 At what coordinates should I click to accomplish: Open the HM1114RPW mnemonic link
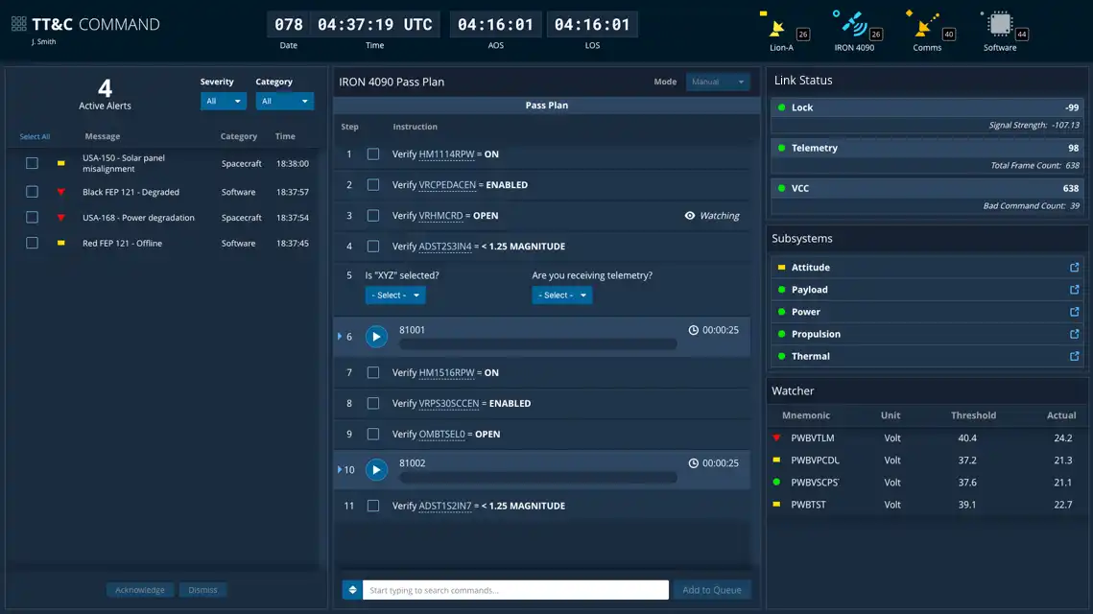tap(446, 154)
